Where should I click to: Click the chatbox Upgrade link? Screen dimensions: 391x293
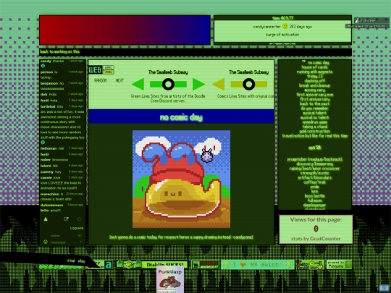[77, 228]
